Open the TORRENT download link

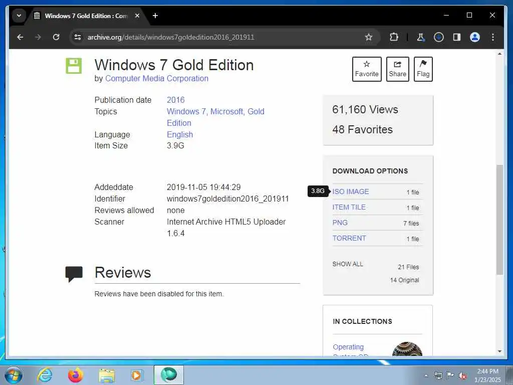[x=349, y=238]
